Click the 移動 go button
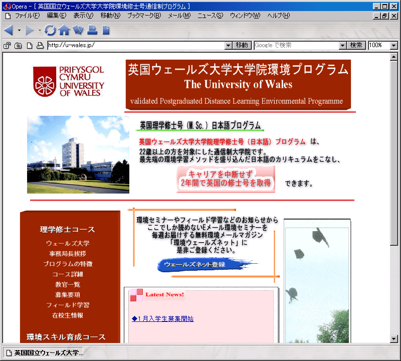Image resolution: width=401 pixels, height=361 pixels. pyautogui.click(x=242, y=46)
